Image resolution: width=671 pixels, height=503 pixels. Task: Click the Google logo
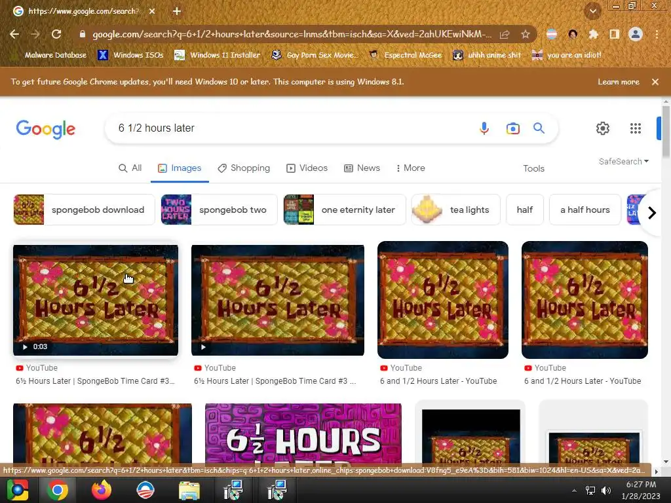[x=46, y=129]
